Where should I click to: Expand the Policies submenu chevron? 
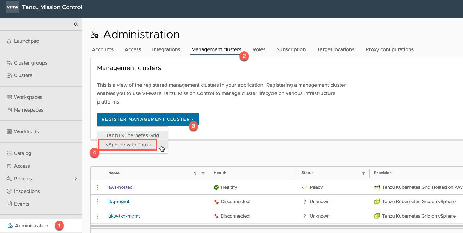(76, 179)
